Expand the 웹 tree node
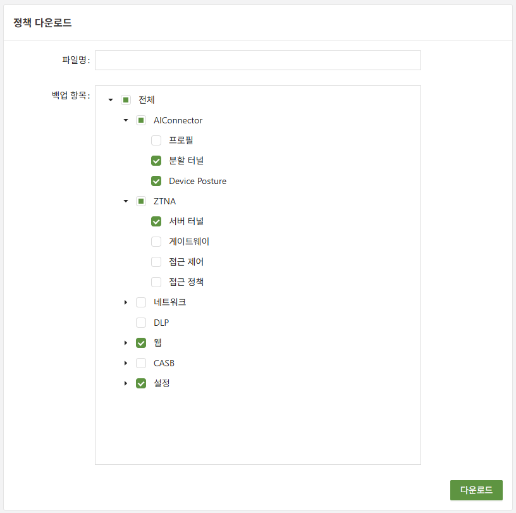This screenshot has height=513, width=516. 126,343
